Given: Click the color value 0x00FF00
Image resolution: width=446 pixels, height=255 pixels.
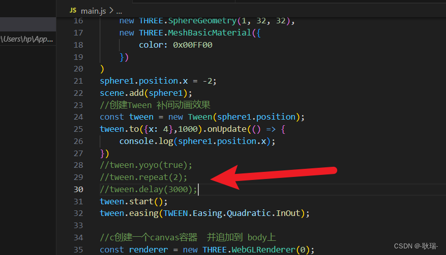Looking at the screenshot, I should click(x=193, y=45).
